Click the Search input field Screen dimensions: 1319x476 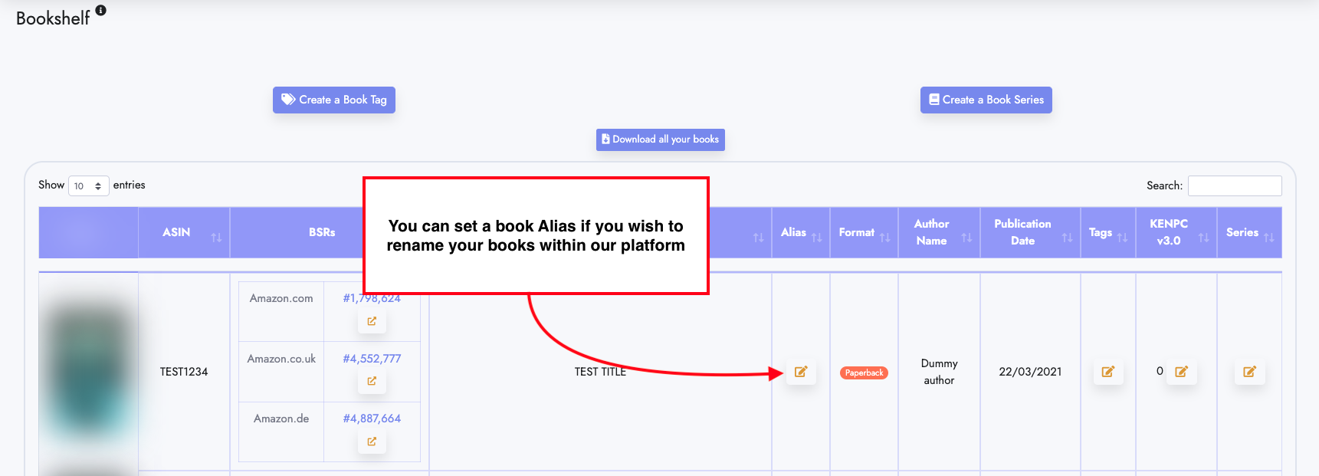1235,185
